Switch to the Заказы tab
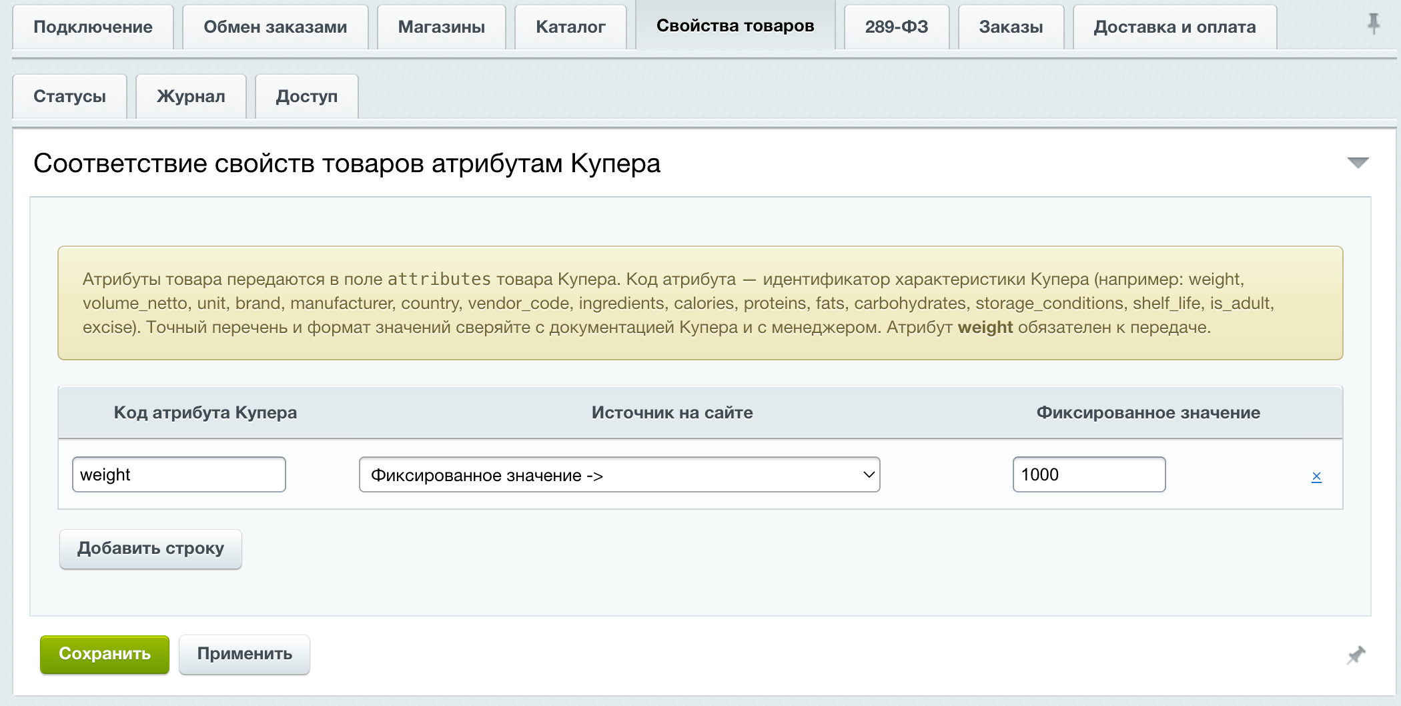Image resolution: width=1401 pixels, height=706 pixels. [1011, 27]
